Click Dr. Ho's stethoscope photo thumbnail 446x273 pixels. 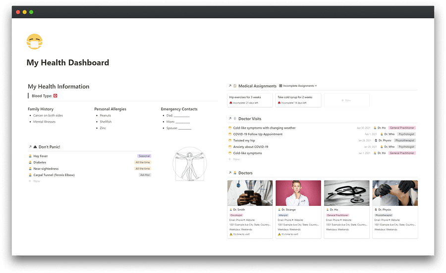point(347,193)
